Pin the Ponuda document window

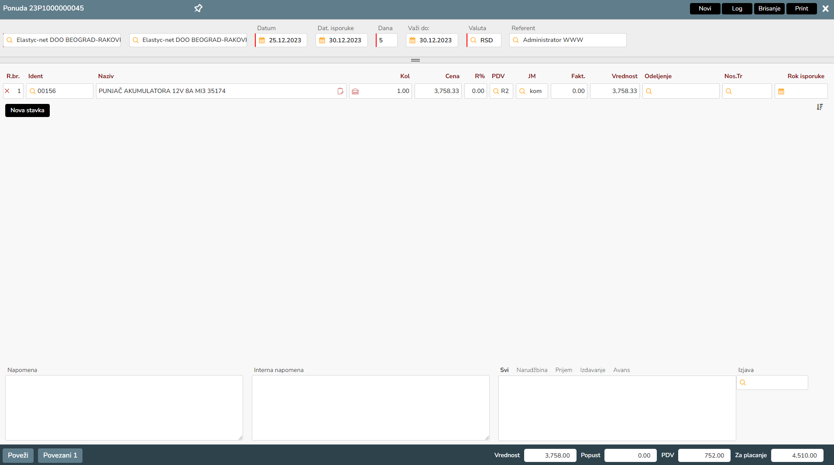pos(198,8)
